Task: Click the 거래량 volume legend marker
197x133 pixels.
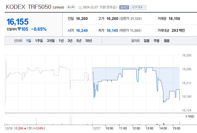Action: coord(186,116)
